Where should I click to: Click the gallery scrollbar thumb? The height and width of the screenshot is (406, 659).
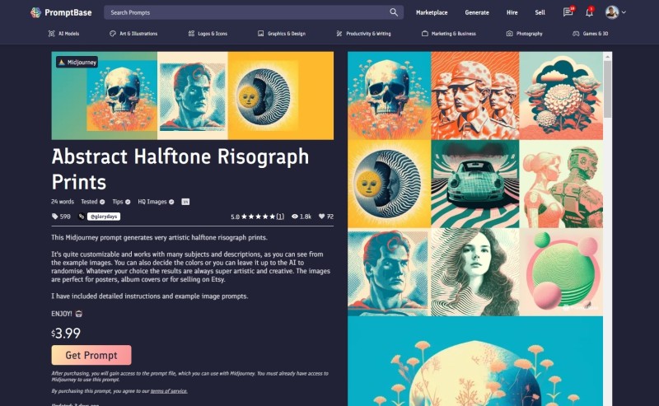(607, 89)
